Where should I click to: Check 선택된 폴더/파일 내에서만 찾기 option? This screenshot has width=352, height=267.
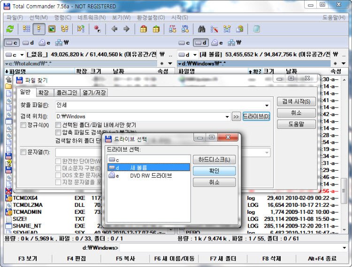(58, 125)
